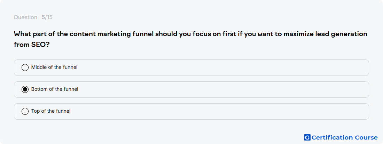Image resolution: width=383 pixels, height=144 pixels.
Task: Click the 5/15 question counter
Action: [x=47, y=17]
